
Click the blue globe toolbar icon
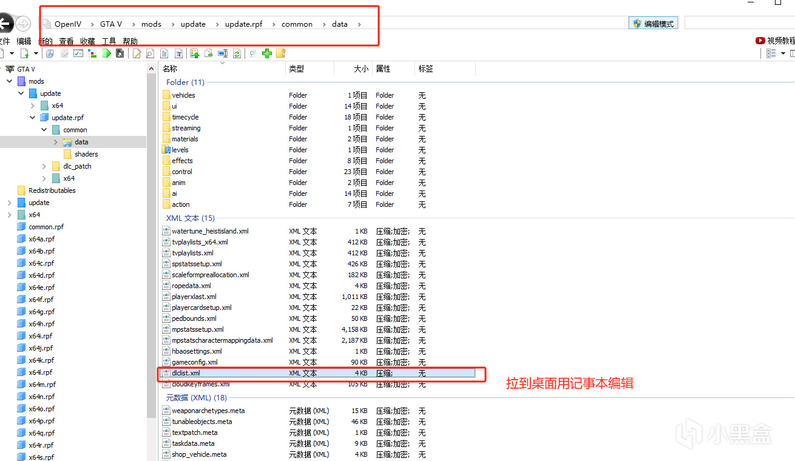click(50, 53)
